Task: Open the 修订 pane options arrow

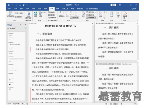Action: (21, 25)
